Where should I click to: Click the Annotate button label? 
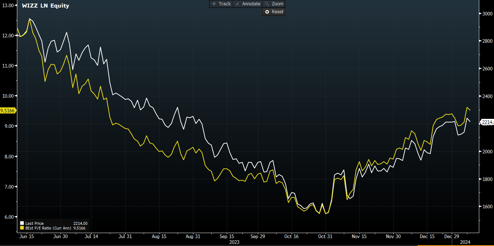[251, 4]
